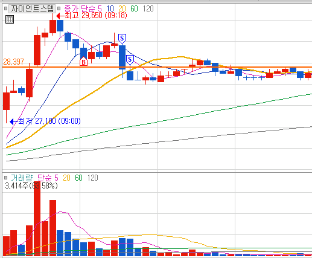The width and height of the screenshot is (312, 258).
Task: Select the green 60 price moving average label
Action: (134, 8)
